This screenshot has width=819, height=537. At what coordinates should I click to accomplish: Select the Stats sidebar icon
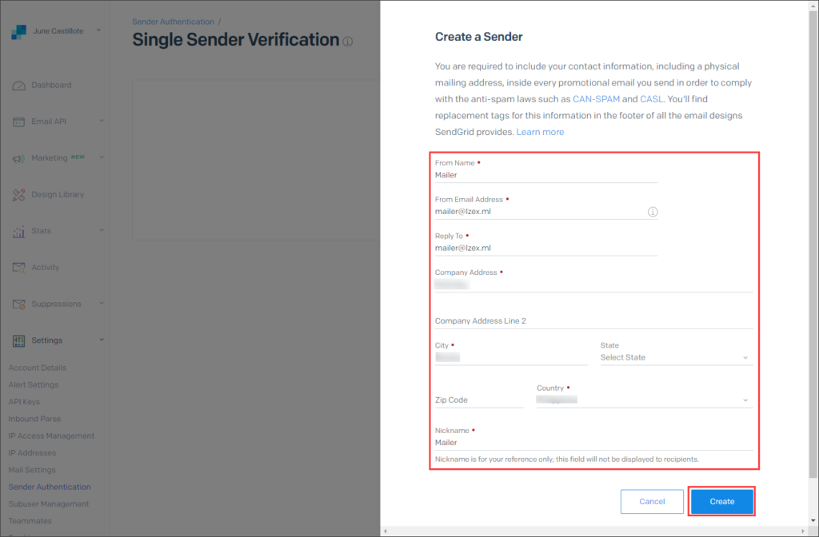[18, 231]
